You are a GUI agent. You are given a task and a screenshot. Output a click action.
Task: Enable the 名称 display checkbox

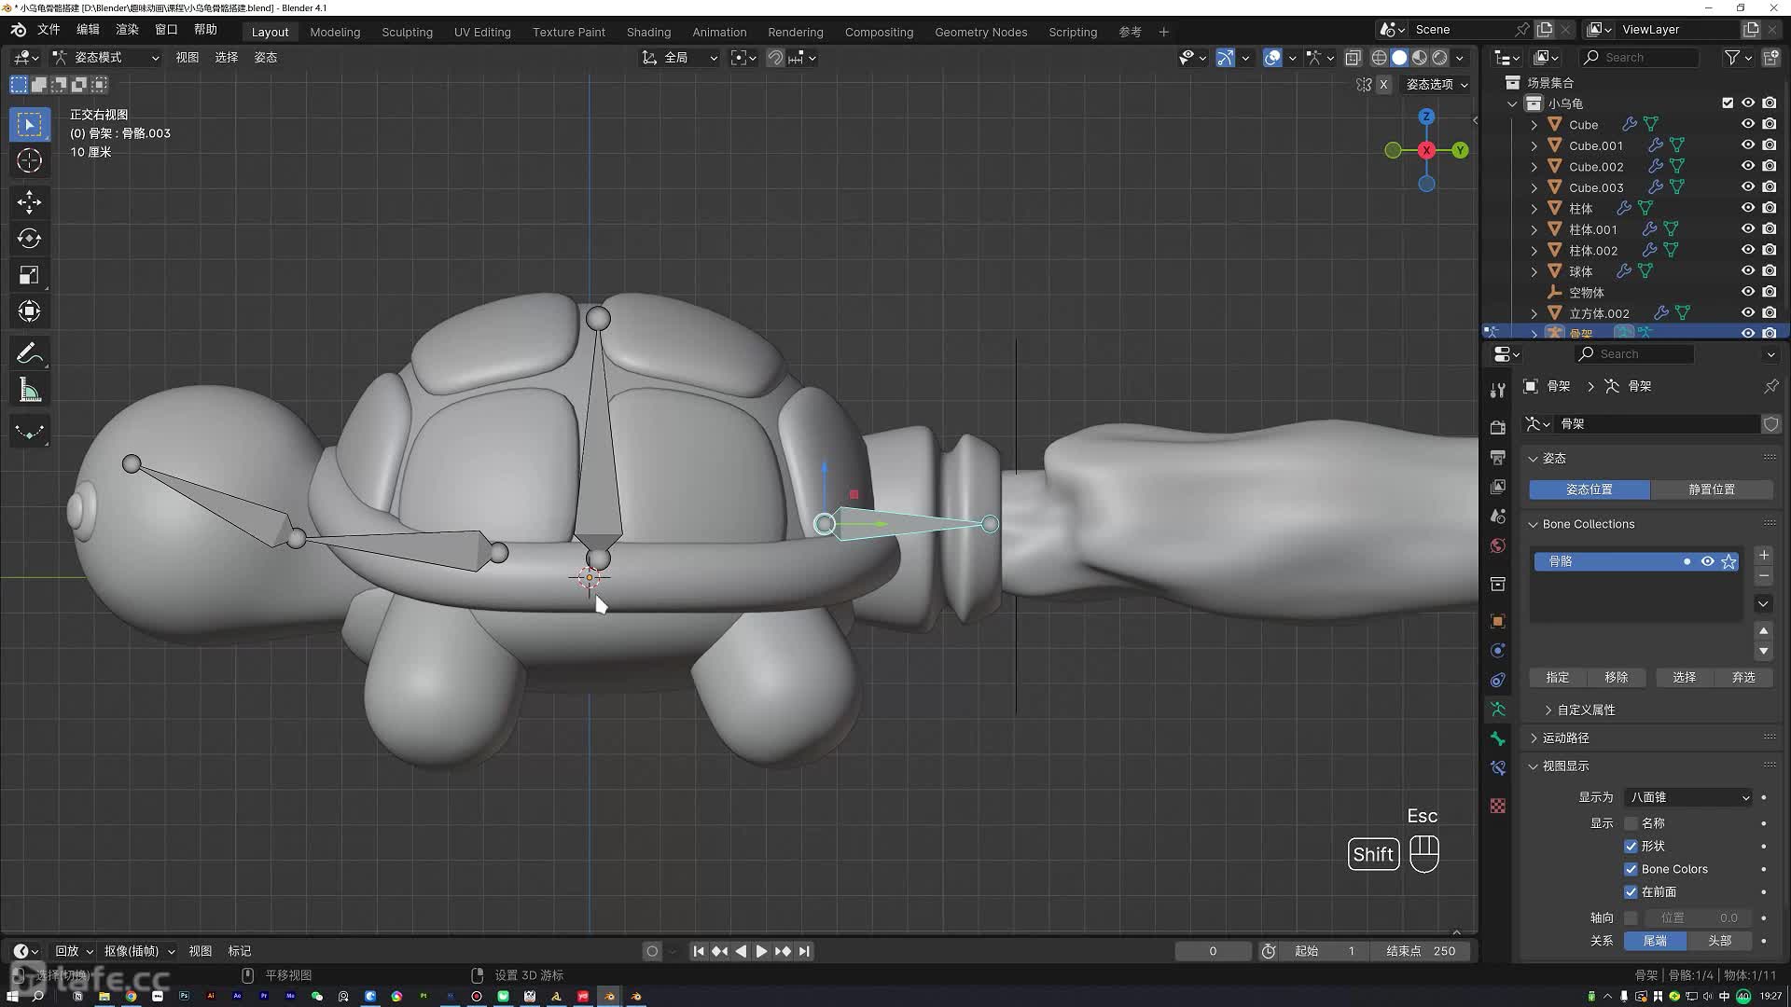click(1631, 823)
